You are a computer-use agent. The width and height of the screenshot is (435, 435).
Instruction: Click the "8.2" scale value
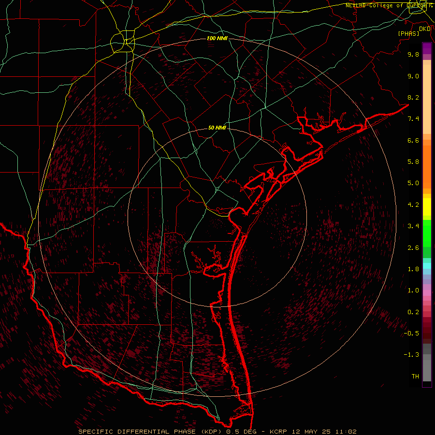click(413, 97)
